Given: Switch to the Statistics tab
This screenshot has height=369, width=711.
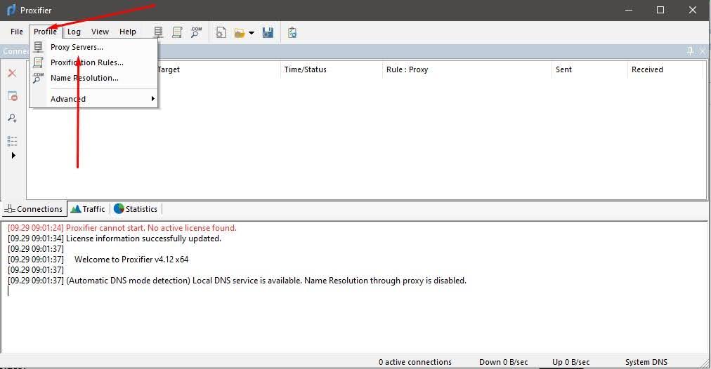Looking at the screenshot, I should coord(136,209).
